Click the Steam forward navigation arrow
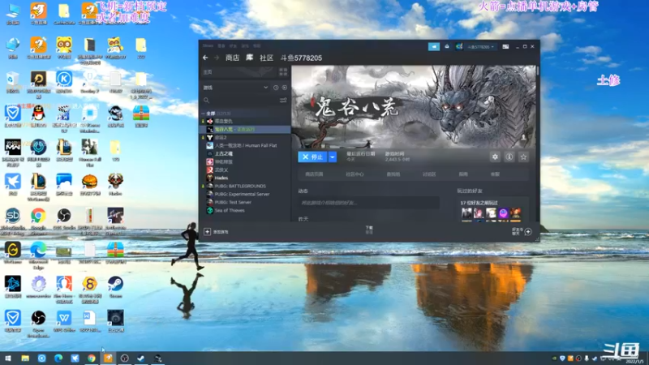The width and height of the screenshot is (649, 365). point(216,58)
